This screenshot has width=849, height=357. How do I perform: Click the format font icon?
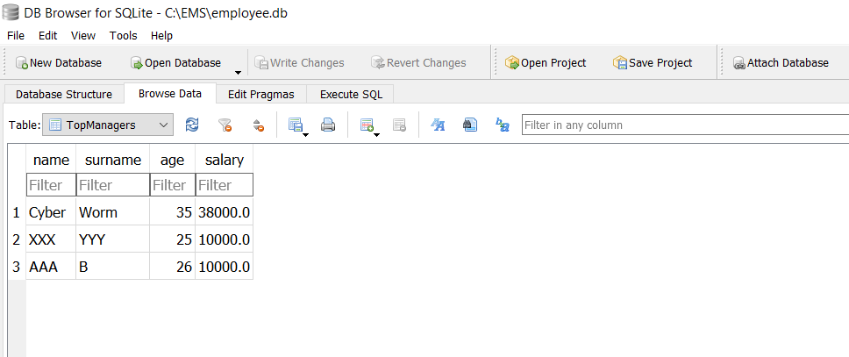[x=438, y=125]
